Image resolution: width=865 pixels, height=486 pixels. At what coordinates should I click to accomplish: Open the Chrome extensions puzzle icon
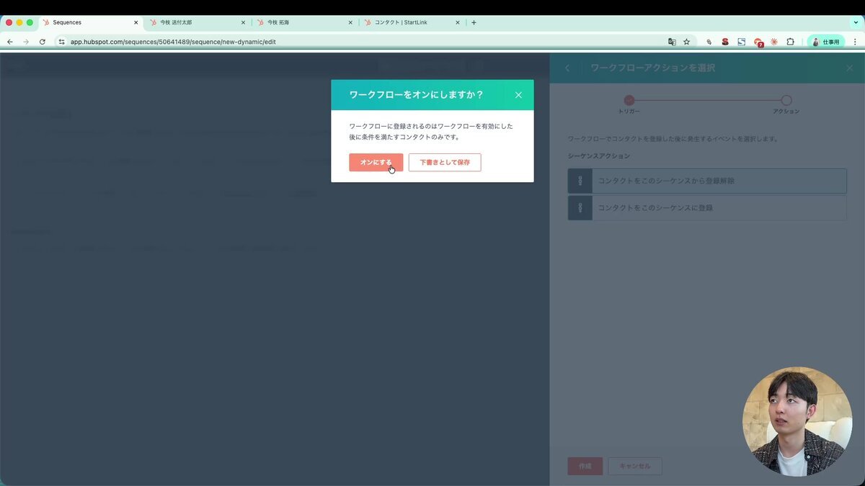click(791, 42)
